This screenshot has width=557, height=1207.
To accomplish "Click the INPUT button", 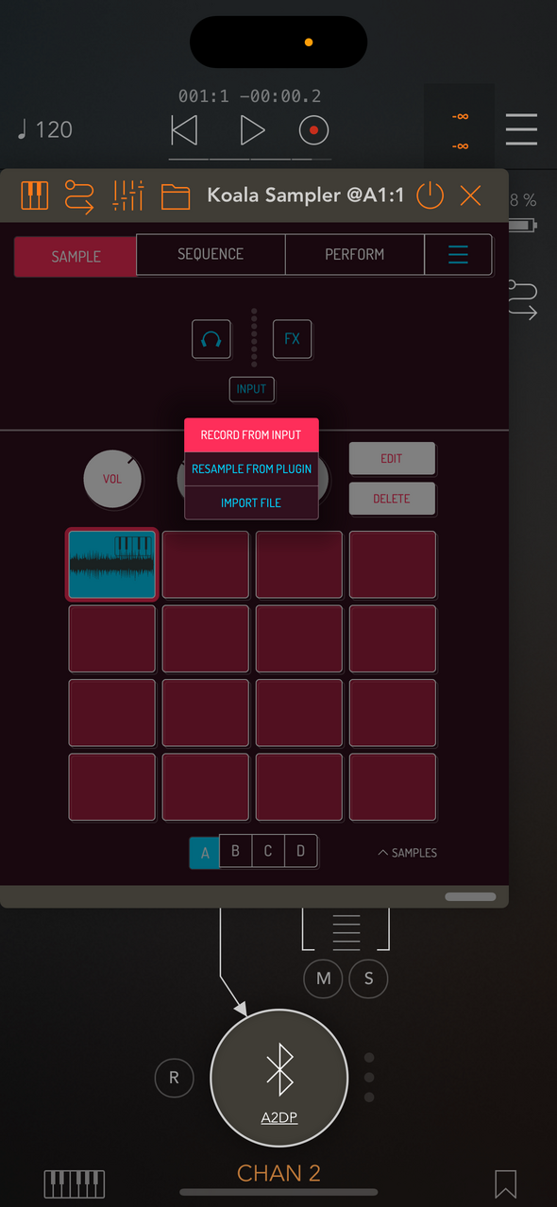I will click(251, 389).
